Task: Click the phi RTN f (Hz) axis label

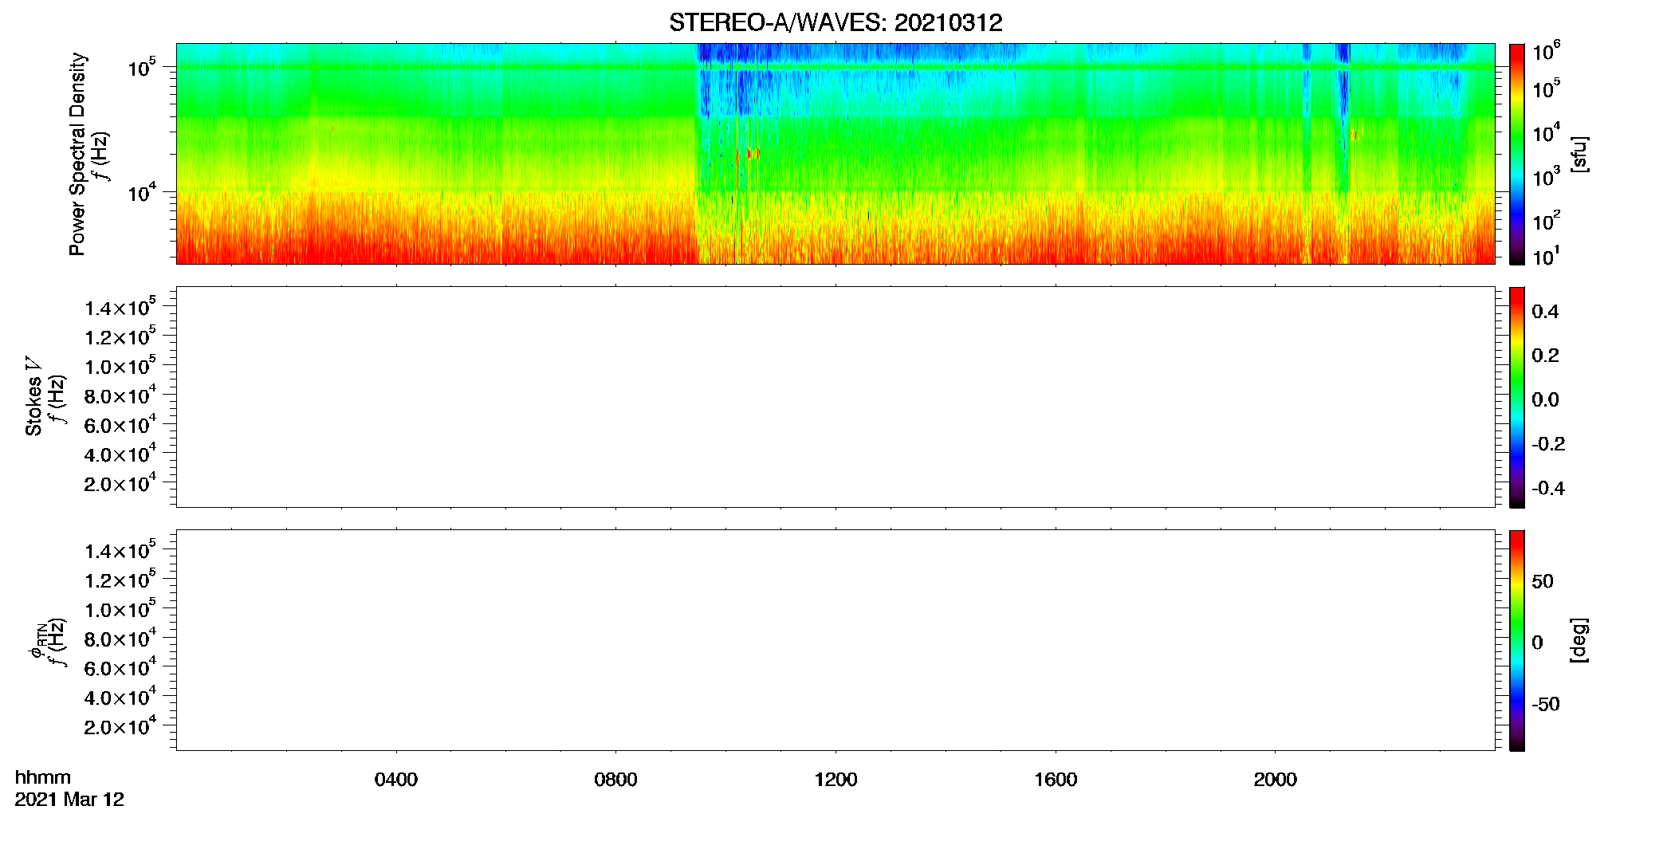Action: coord(46,642)
